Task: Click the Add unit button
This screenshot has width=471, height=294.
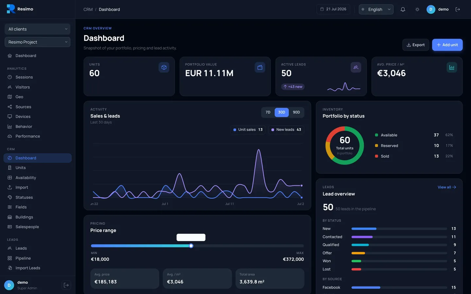Action: pos(447,45)
